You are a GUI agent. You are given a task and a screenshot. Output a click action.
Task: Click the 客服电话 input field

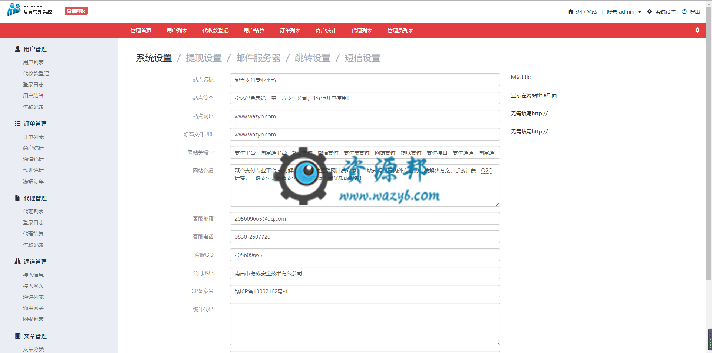365,237
